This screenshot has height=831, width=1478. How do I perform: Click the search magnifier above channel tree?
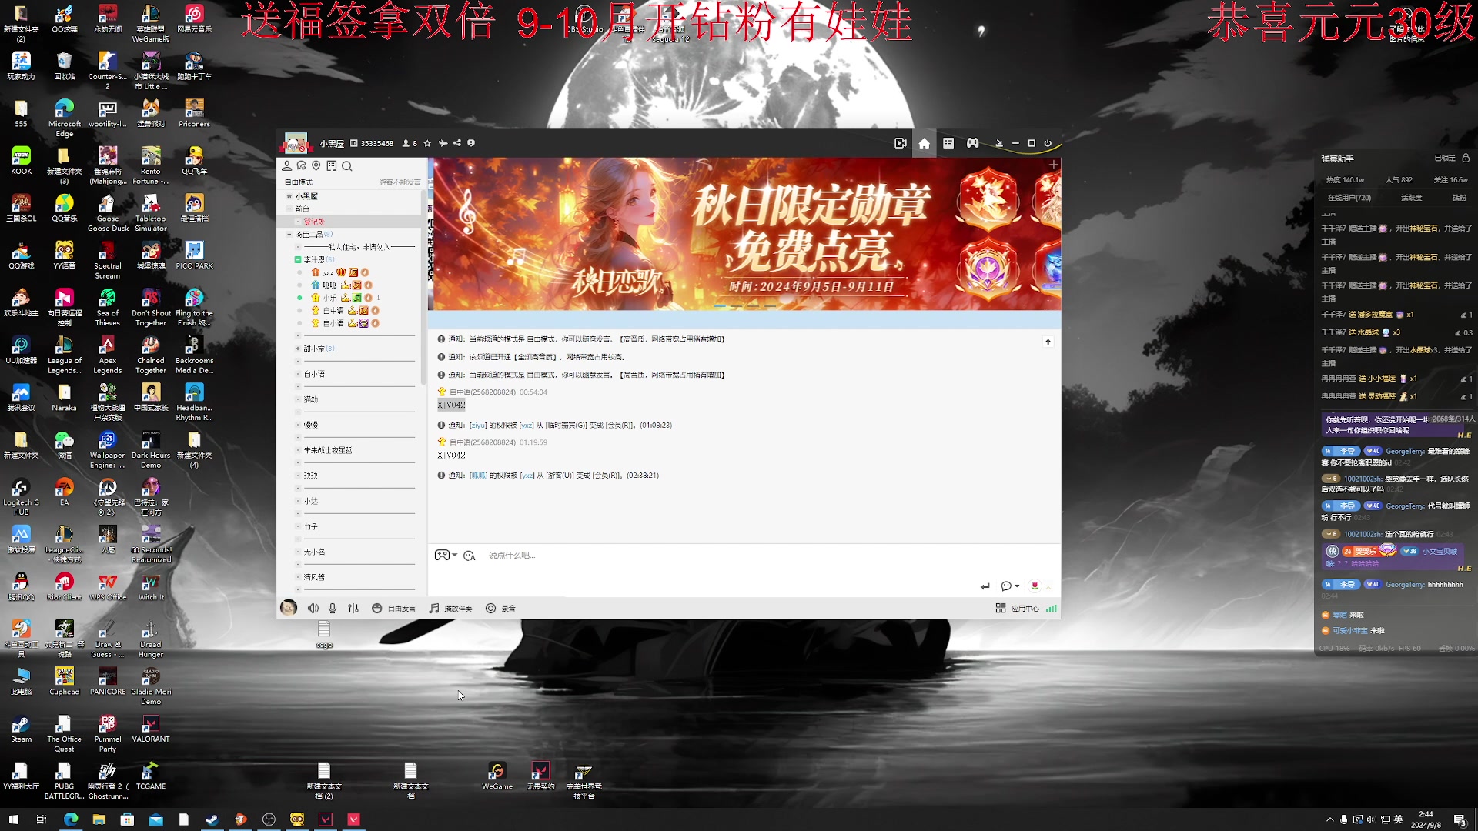tap(347, 165)
